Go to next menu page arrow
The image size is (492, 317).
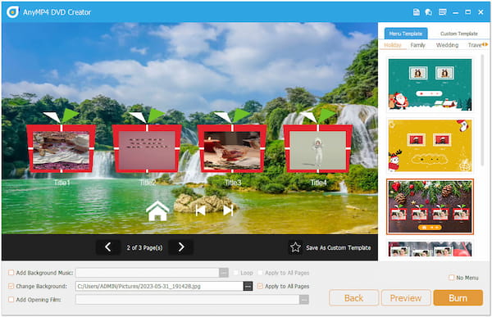181,247
